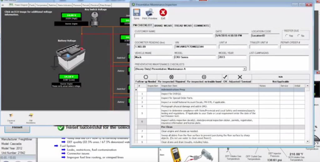Click the Reset button in the background window
The image size is (320, 162).
[17, 128]
